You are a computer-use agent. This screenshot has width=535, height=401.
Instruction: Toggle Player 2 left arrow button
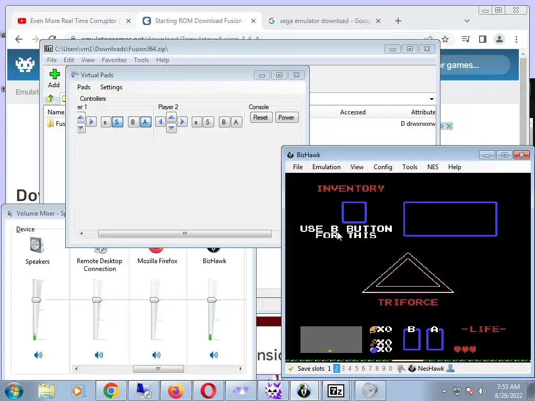click(x=160, y=121)
